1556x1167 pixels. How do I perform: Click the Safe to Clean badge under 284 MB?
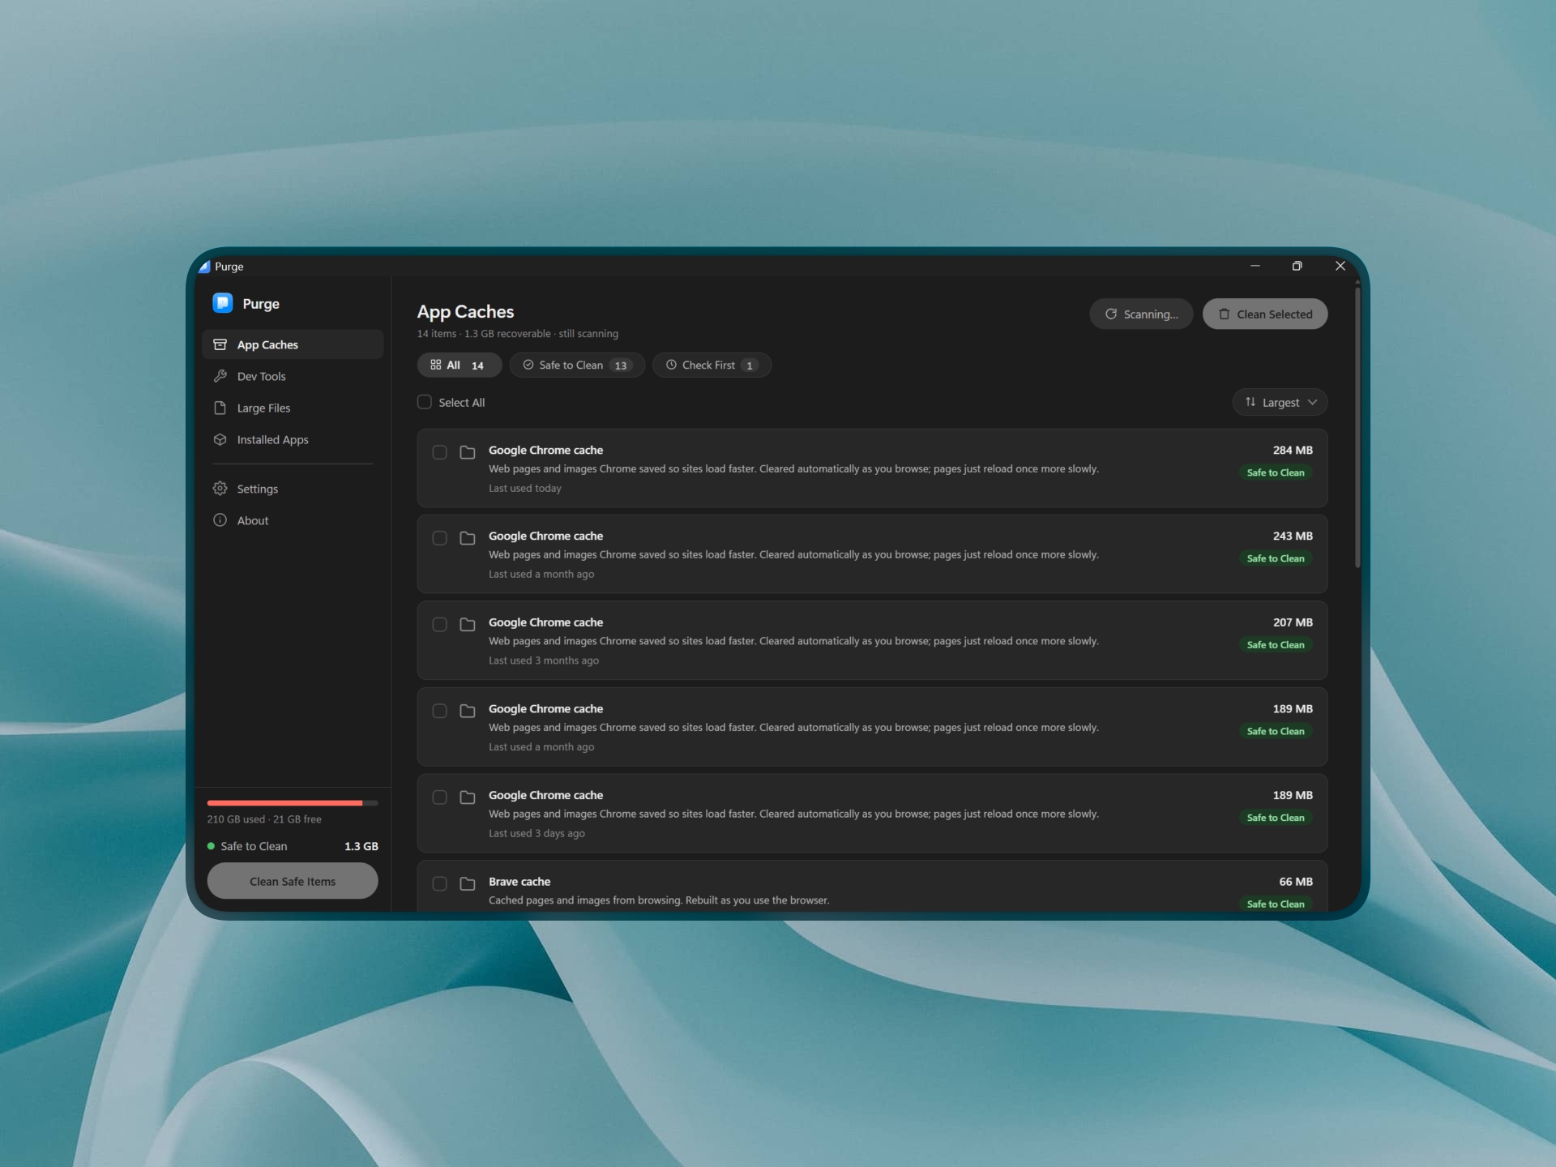[x=1276, y=472]
